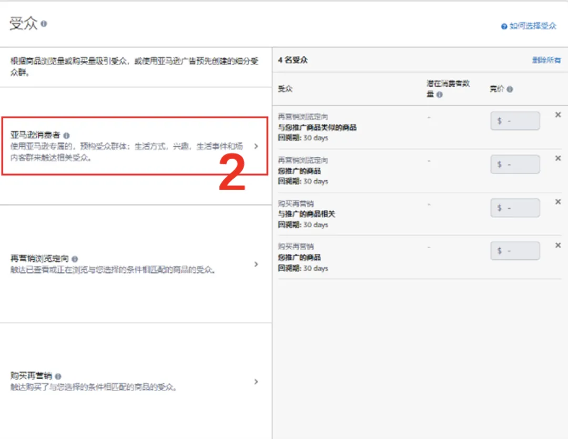Click the info icon next to 竞价 header
The width and height of the screenshot is (568, 439).
(x=510, y=89)
